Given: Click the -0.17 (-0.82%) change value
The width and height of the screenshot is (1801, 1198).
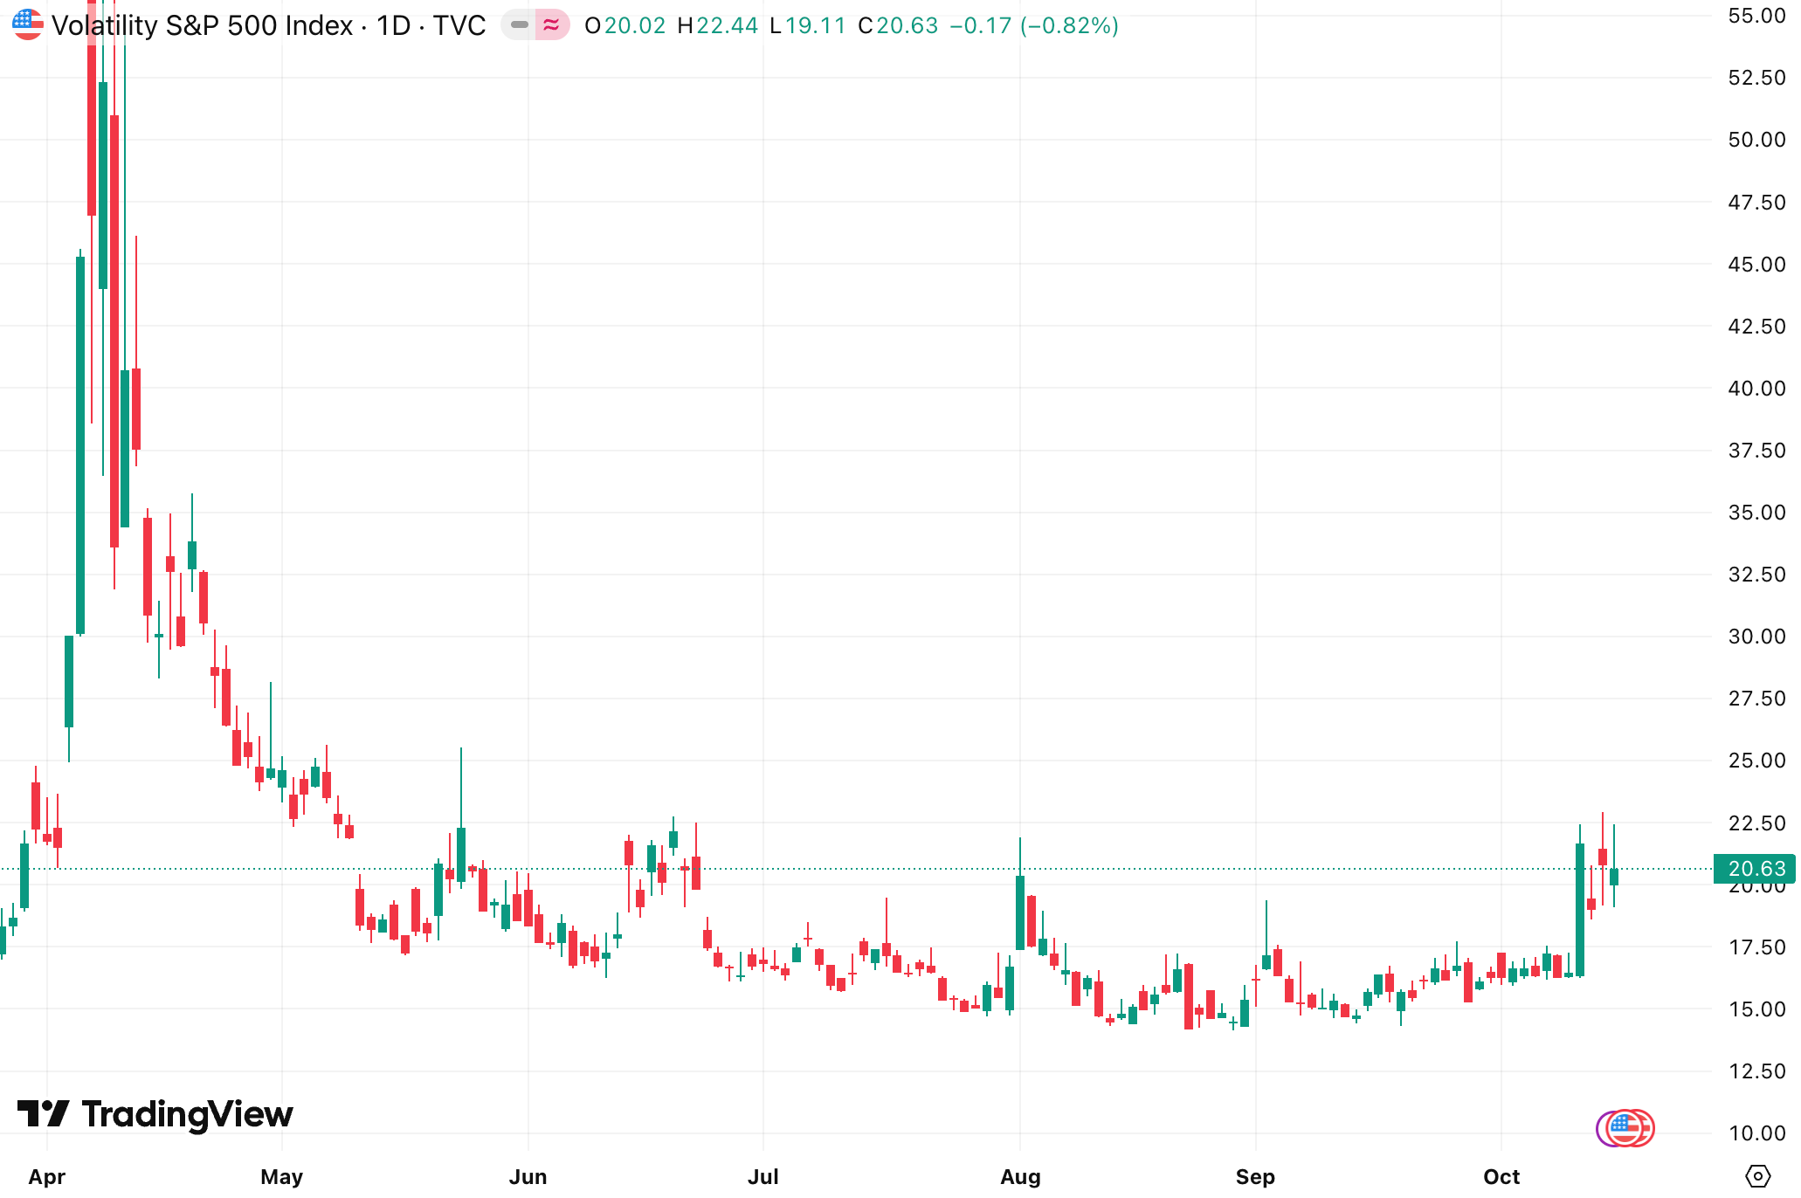Looking at the screenshot, I should [1034, 25].
